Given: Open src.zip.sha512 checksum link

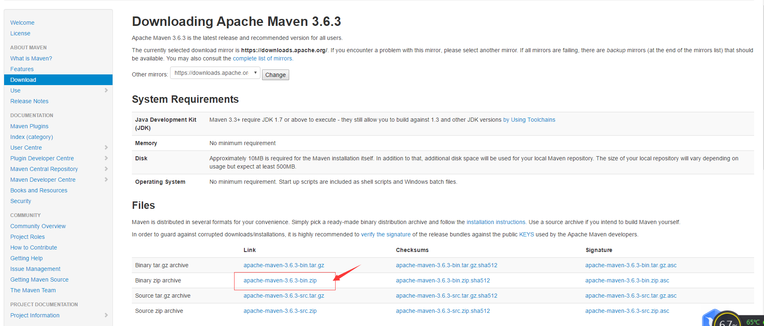Looking at the screenshot, I should (x=443, y=311).
